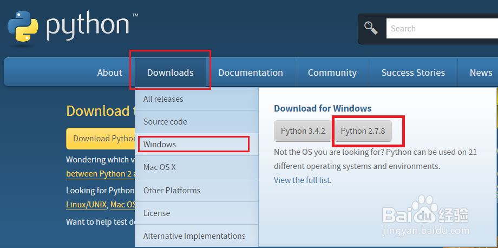Image resolution: width=498 pixels, height=248 pixels.
Task: Open the 'View the full list' link
Action: [x=302, y=180]
